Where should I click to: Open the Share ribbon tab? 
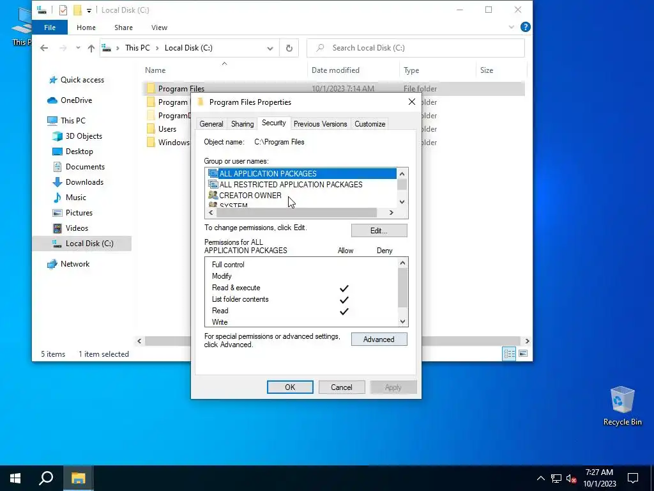pyautogui.click(x=123, y=27)
